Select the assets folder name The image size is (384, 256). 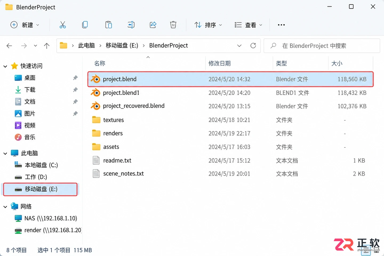point(111,147)
